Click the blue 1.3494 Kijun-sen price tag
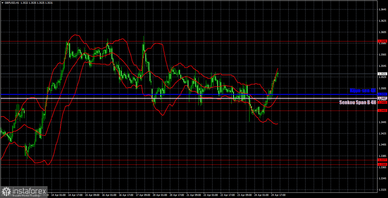The image size is (388, 198). pos(382,94)
